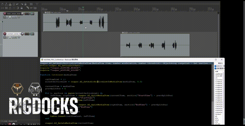Click the ReaScript window title icon

42,60
